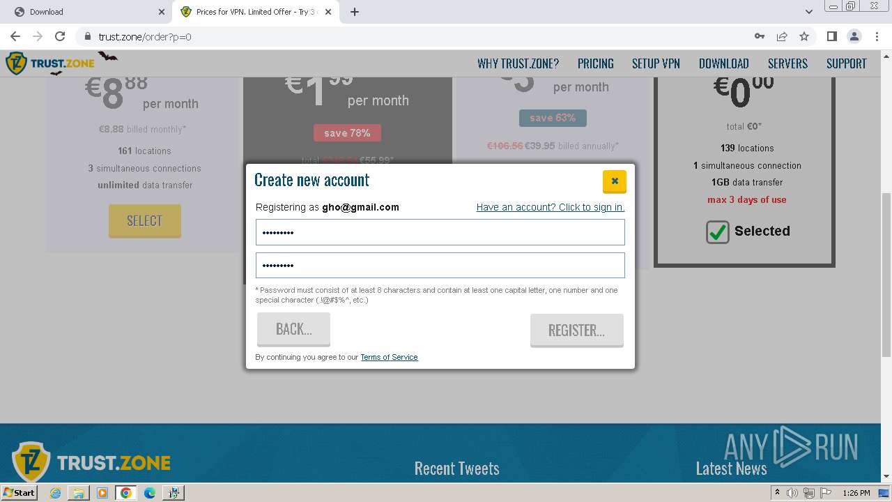The width and height of the screenshot is (892, 502).
Task: Click the max 3 days of use text
Action: [746, 199]
